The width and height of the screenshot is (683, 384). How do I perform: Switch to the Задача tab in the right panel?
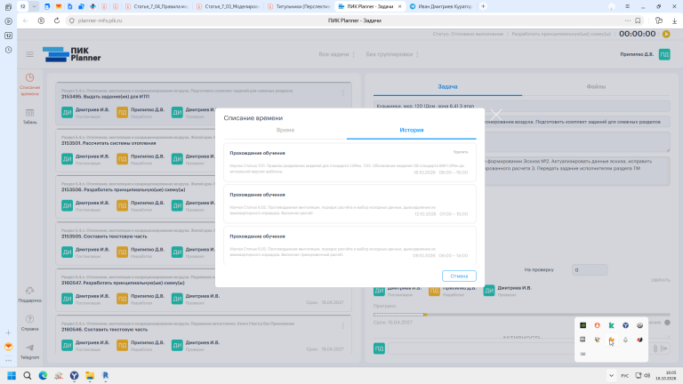(447, 86)
